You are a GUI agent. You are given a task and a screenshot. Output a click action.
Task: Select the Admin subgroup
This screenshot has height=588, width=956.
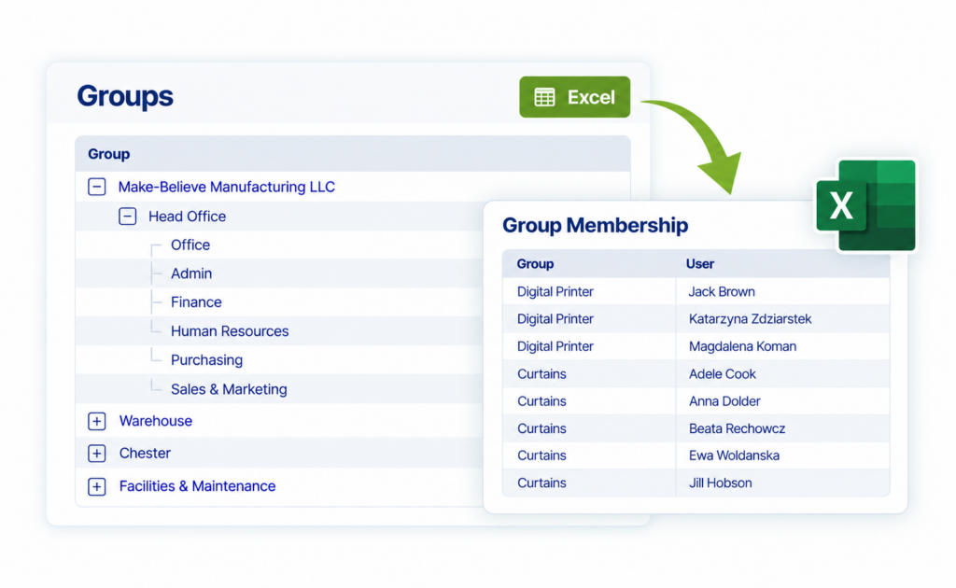click(x=191, y=273)
